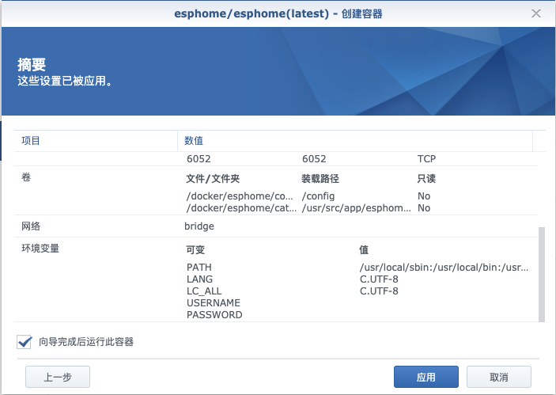Click the /docker/esphome/co... folder entry
Image resolution: width=556 pixels, height=395 pixels.
tap(240, 196)
